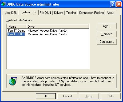The height and width of the screenshot is (102, 123).
Task: Remove the selected data source
Action: (107, 34)
